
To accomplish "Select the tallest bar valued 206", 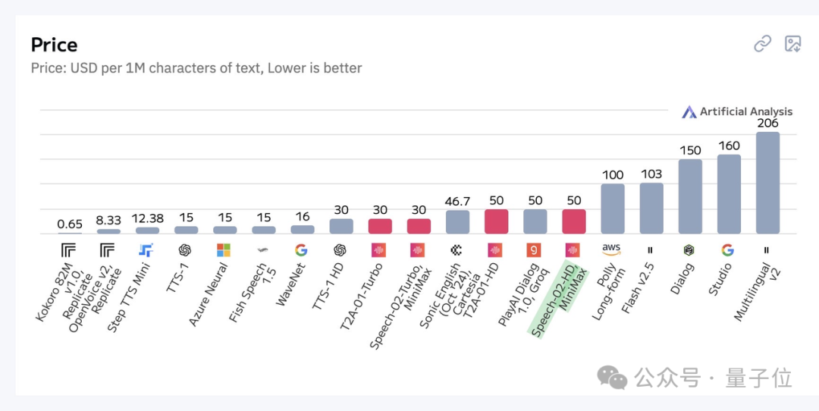I will (767, 183).
